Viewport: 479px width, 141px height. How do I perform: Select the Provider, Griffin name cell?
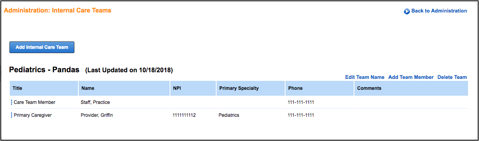97,115
